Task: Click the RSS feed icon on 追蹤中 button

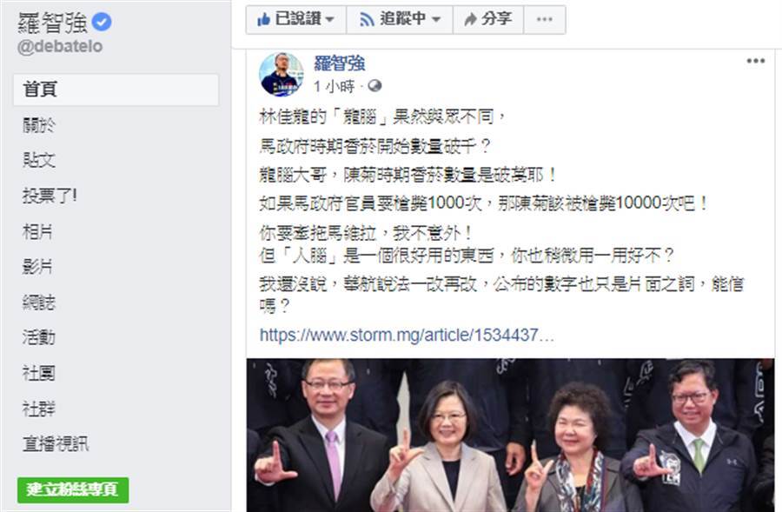Action: (x=367, y=19)
